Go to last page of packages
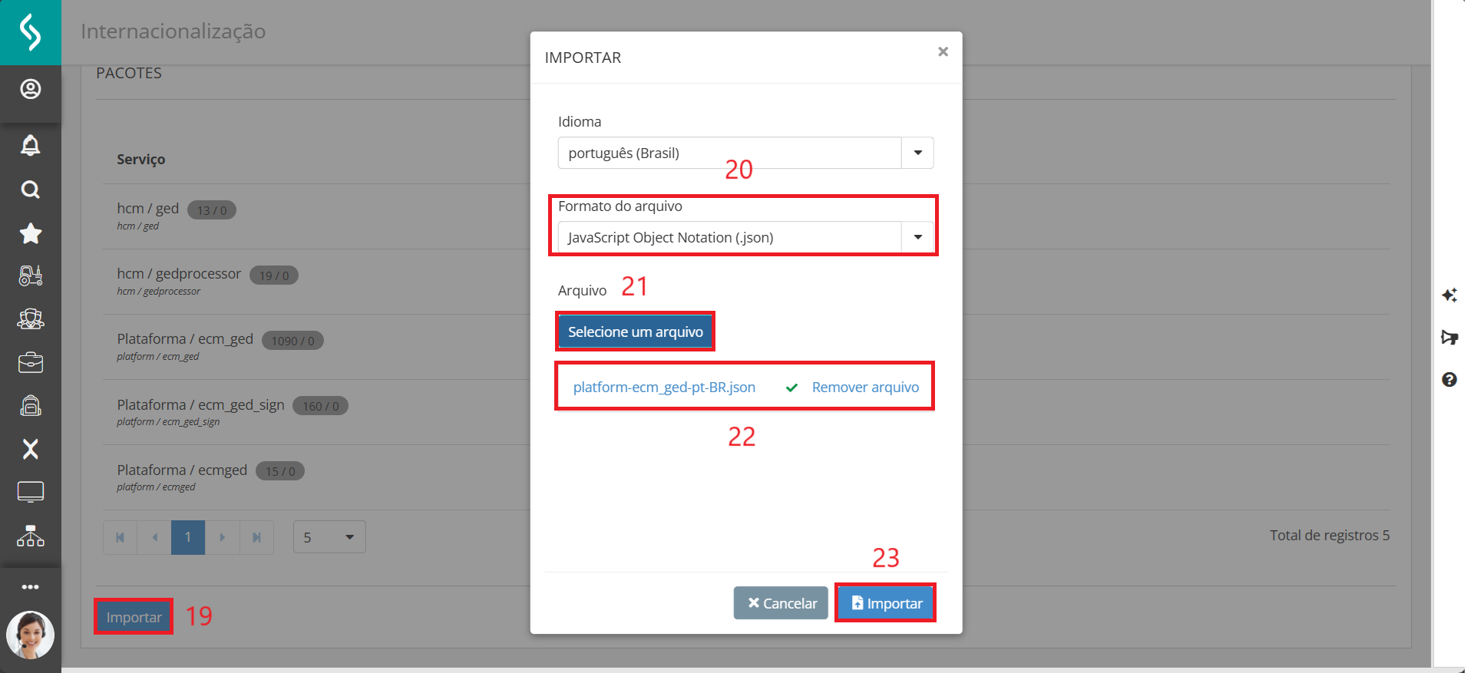 click(x=256, y=537)
